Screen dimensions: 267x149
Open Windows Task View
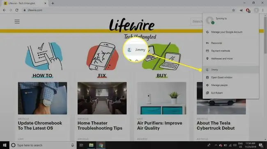pos(81,145)
